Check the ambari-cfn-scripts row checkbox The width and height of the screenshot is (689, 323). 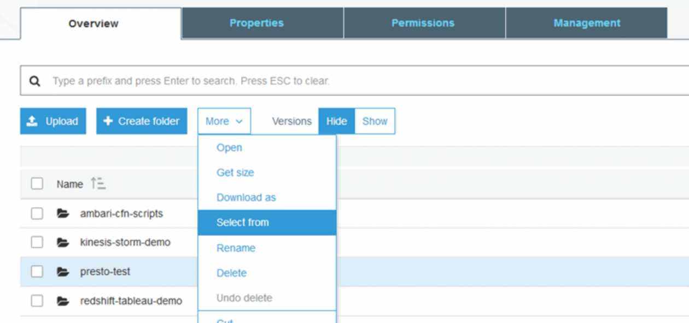[x=37, y=214]
